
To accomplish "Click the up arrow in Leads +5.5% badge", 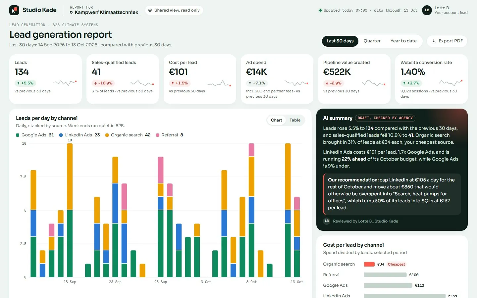I will click(x=18, y=83).
